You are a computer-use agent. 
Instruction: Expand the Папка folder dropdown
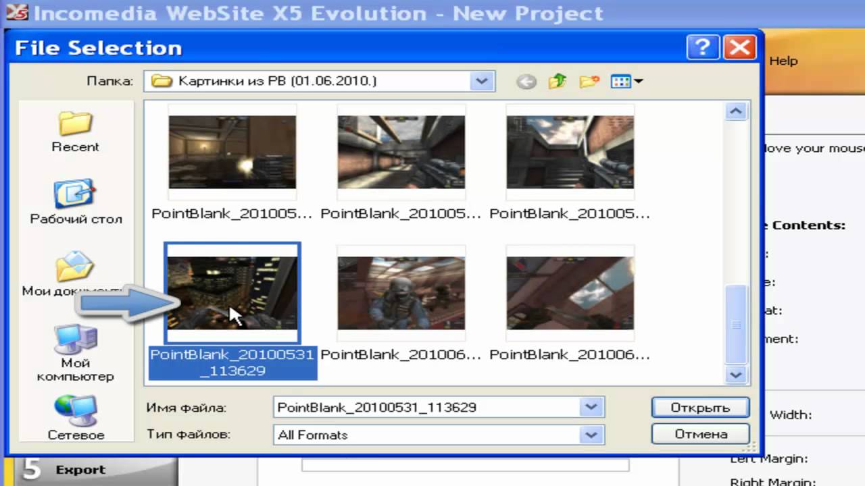coord(481,81)
